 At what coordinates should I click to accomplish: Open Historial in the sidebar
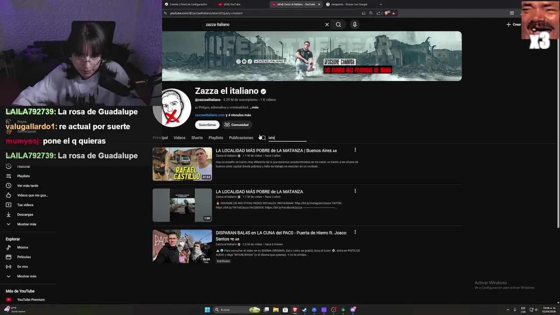coord(24,167)
